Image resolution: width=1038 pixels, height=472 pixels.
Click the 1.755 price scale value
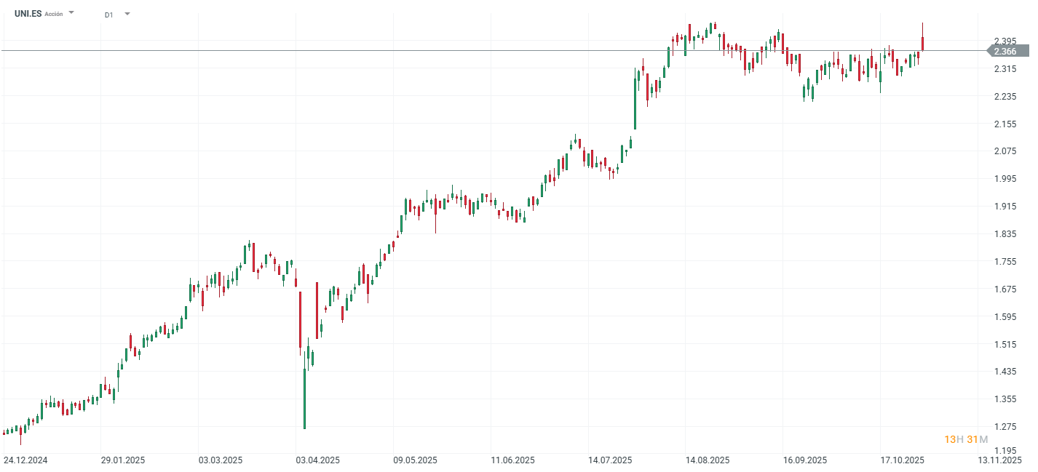1005,262
